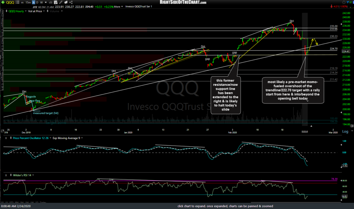
Task: Select the pencil drawing tool
Action: click(x=61, y=2)
